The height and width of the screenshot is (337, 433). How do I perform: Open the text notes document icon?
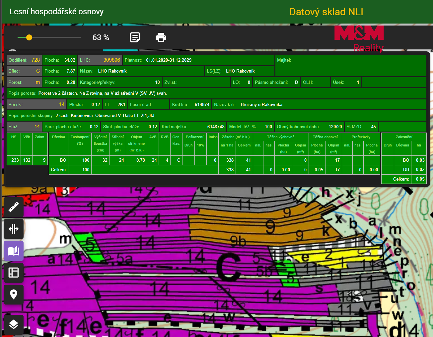tap(135, 37)
